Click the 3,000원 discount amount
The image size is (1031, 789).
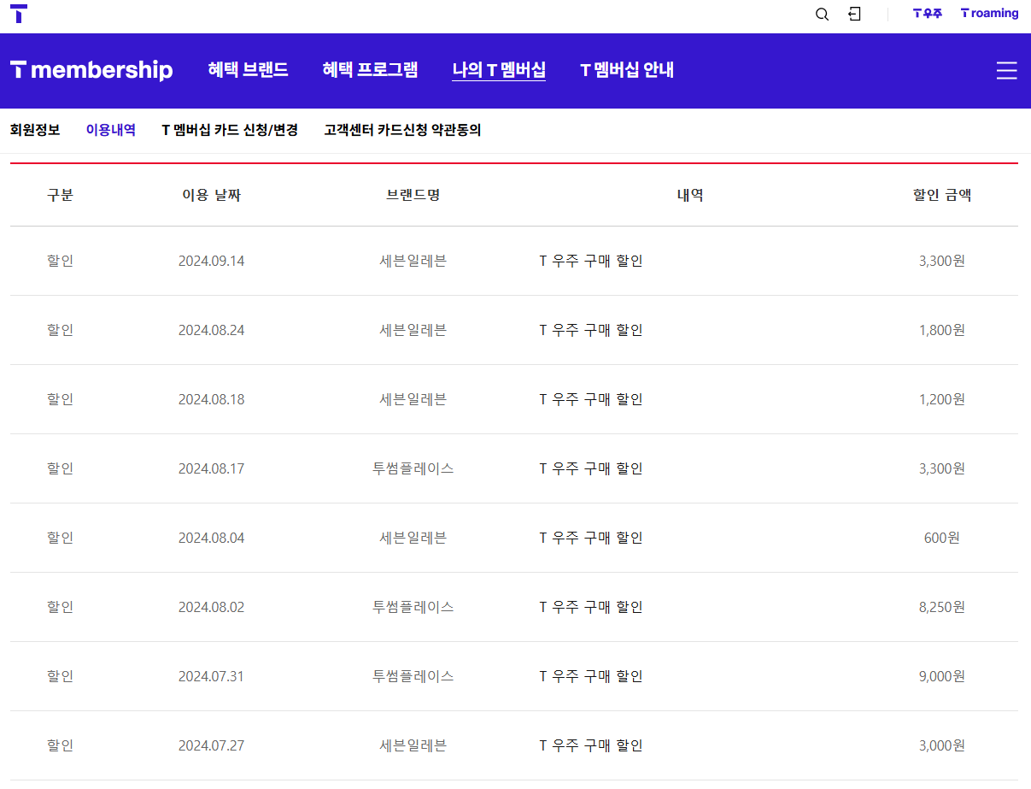(941, 745)
